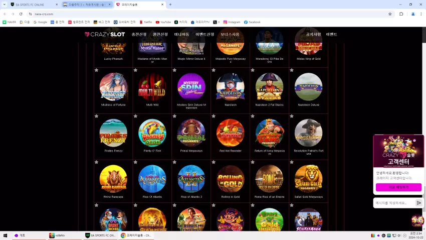Focus the chat message input field
The height and width of the screenshot is (240, 426).
(394, 203)
